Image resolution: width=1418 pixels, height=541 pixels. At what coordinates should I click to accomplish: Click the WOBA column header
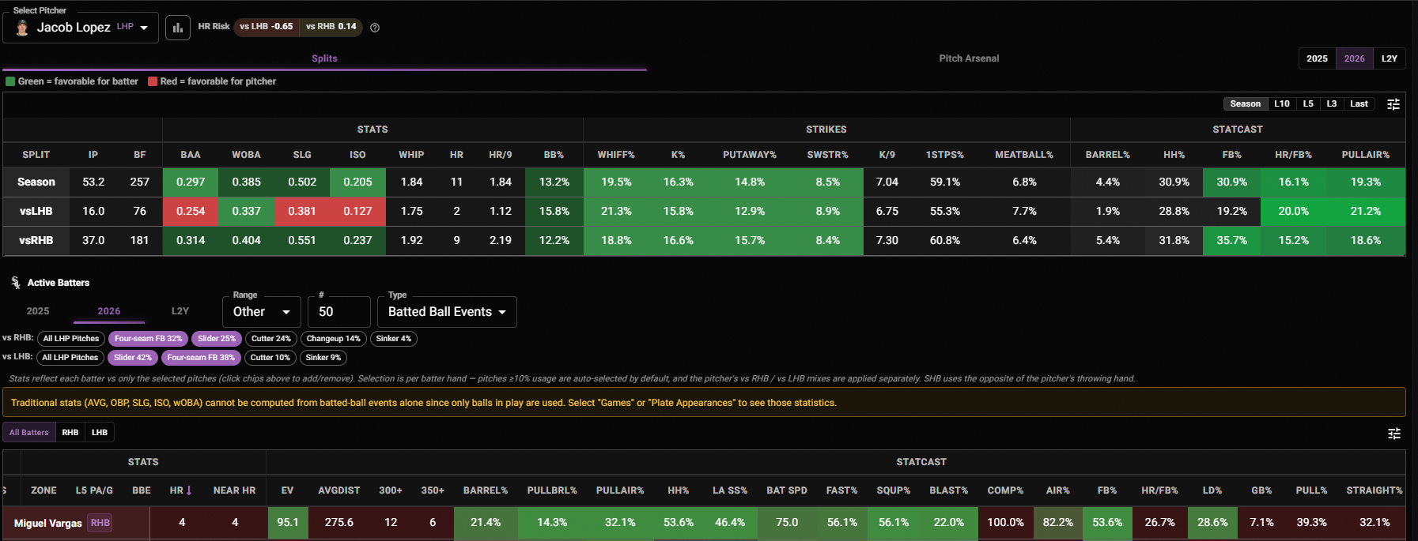(246, 155)
